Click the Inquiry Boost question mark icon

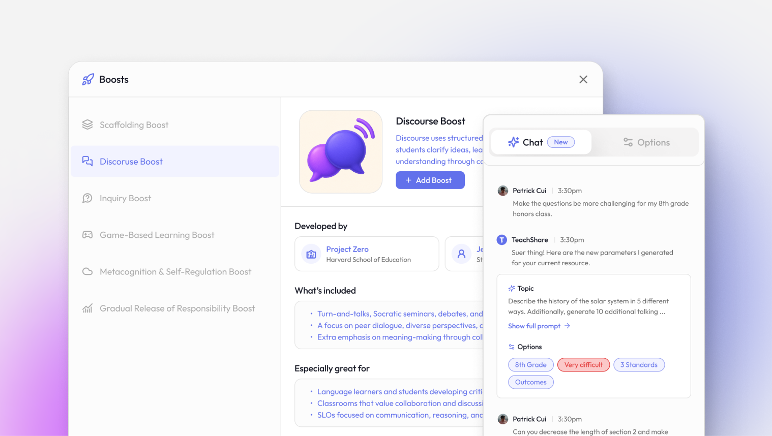pos(87,198)
